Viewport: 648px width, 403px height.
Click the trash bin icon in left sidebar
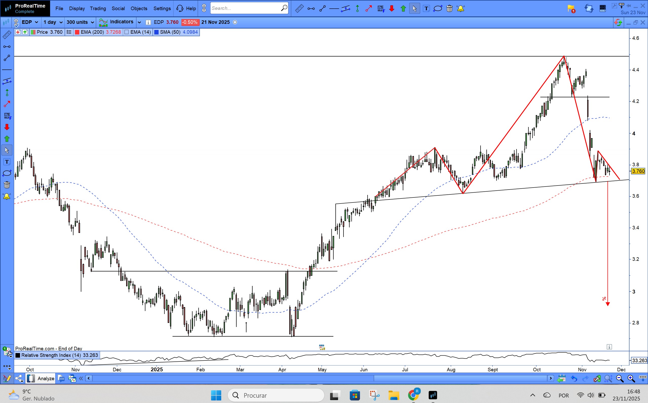coord(7,185)
